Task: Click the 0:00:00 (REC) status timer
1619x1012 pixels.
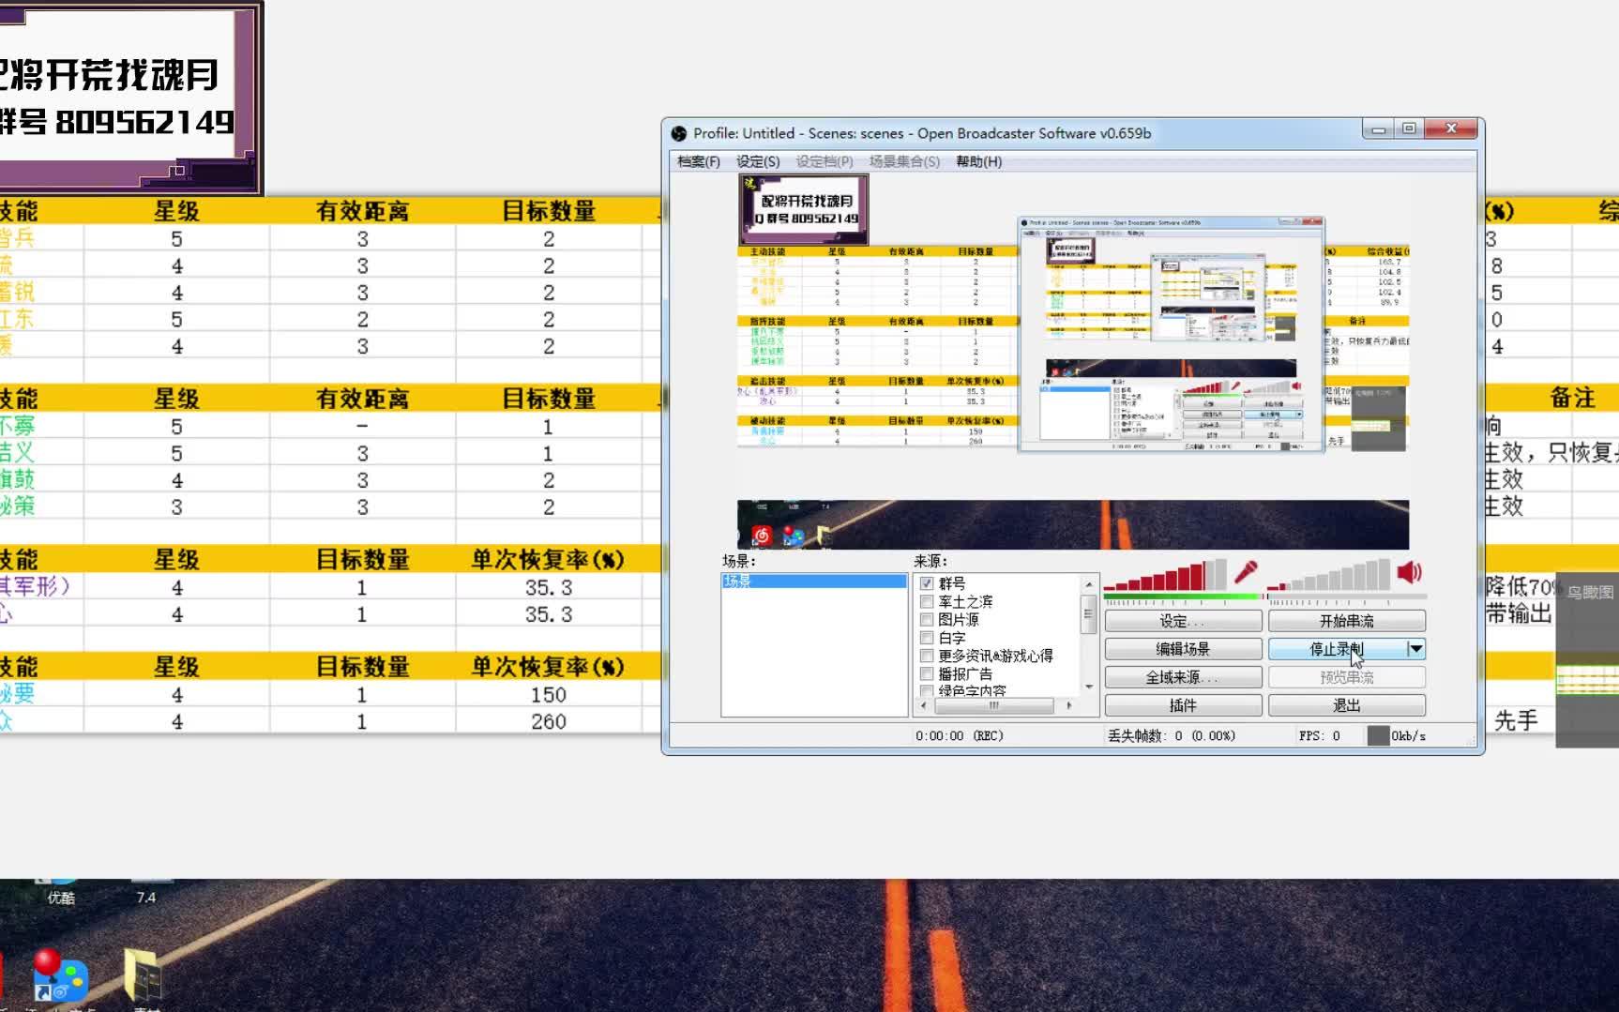Action: pyautogui.click(x=960, y=736)
